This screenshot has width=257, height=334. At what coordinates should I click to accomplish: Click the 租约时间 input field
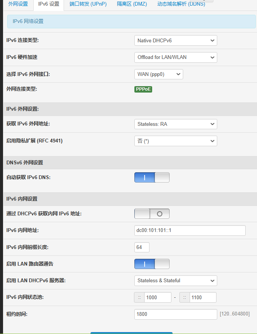[176, 314]
